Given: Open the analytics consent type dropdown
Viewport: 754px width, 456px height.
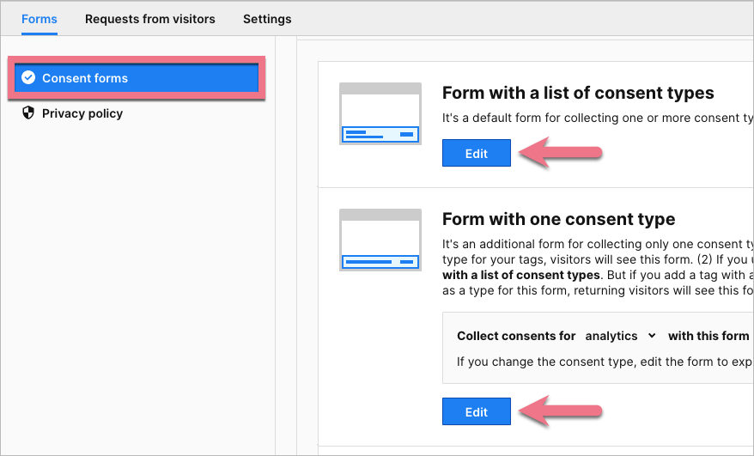Looking at the screenshot, I should 620,336.
